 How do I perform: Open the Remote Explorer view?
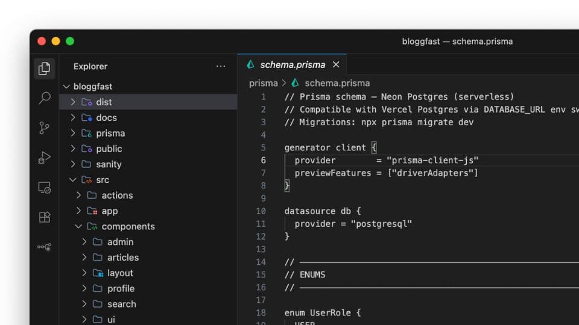(x=44, y=188)
